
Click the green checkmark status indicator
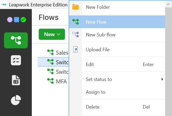(23, 20)
